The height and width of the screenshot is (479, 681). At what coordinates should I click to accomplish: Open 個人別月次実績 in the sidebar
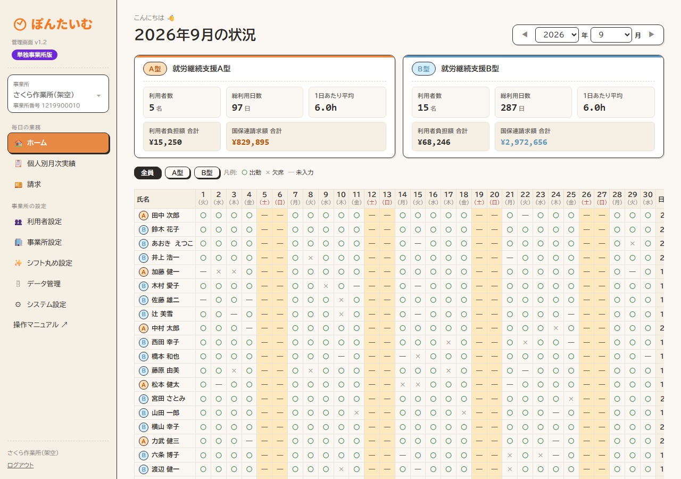pyautogui.click(x=59, y=164)
